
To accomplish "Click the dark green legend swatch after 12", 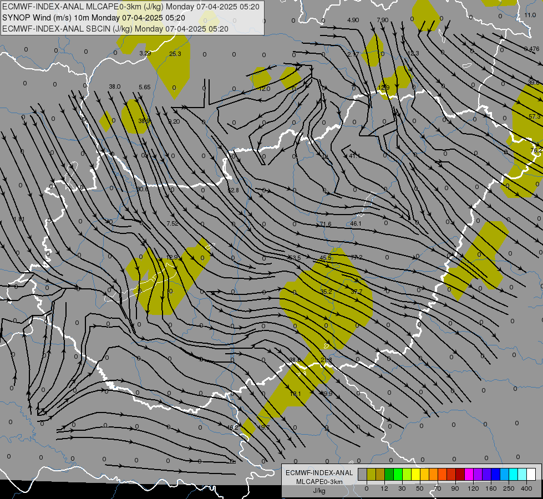I will (389, 475).
